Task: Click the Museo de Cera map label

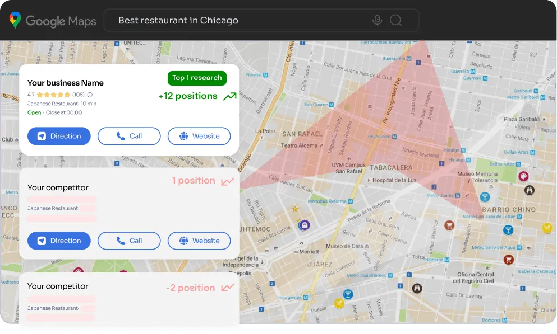Action: (344, 246)
